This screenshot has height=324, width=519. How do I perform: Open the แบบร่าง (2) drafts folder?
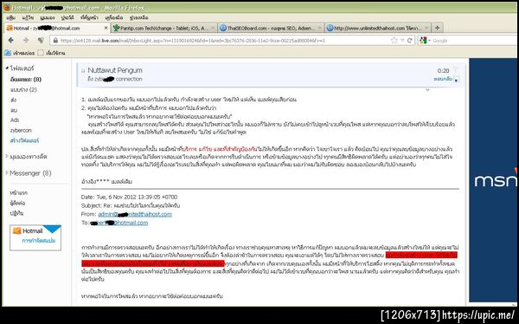click(x=23, y=89)
